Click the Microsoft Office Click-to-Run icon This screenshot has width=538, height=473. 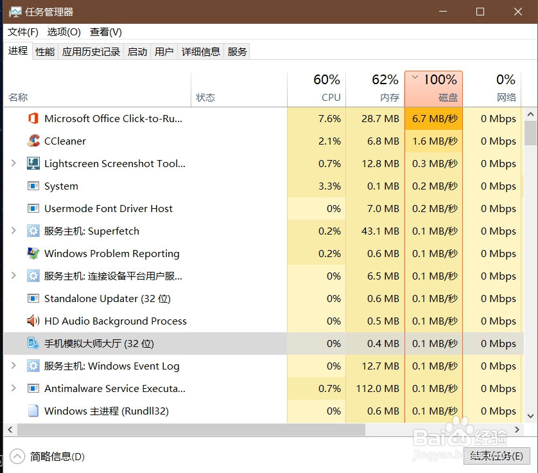pos(33,118)
